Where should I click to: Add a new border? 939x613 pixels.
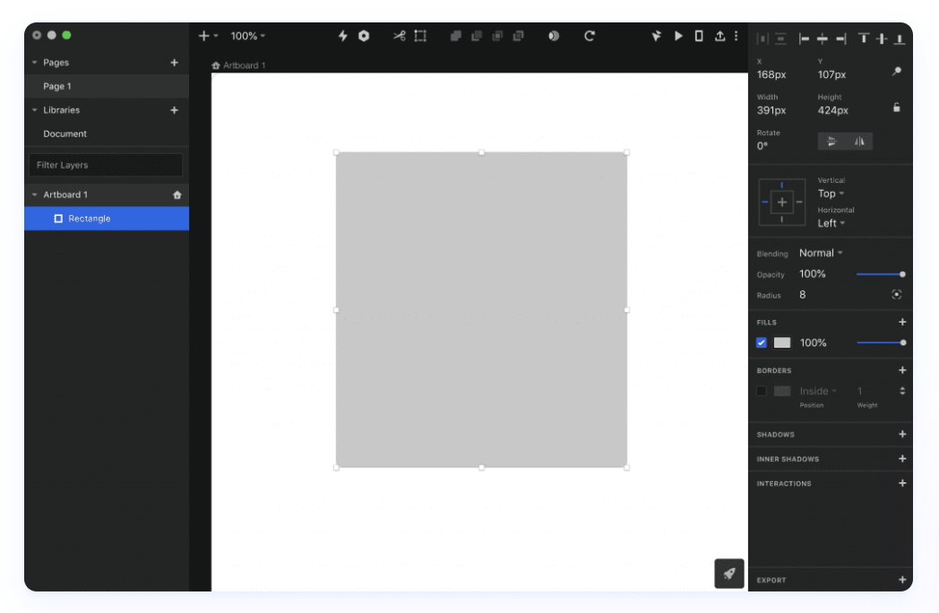tap(902, 370)
